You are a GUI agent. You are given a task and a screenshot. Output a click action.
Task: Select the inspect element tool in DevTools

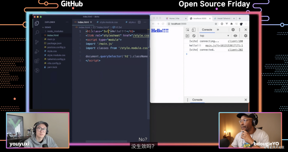187,30
